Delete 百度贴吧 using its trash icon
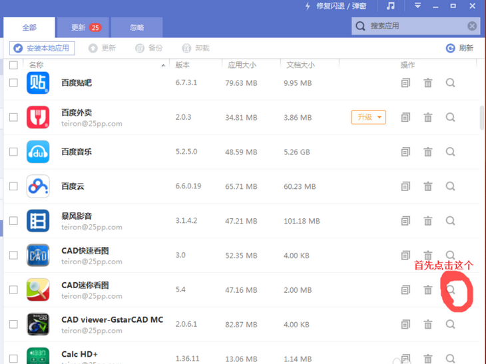Viewport: 486px width, 364px height. (427, 83)
